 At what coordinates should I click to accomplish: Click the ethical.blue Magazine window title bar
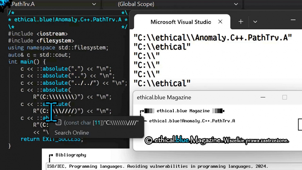point(196,97)
